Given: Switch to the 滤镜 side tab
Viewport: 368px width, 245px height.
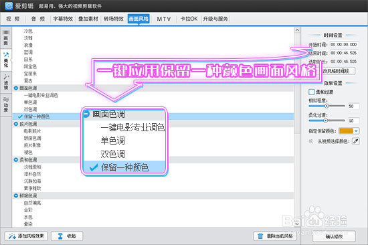Looking at the screenshot, I should (6, 82).
